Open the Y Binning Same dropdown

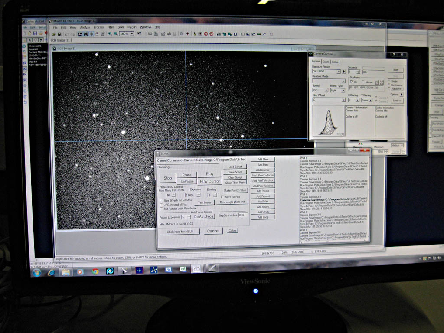[x=370, y=100]
